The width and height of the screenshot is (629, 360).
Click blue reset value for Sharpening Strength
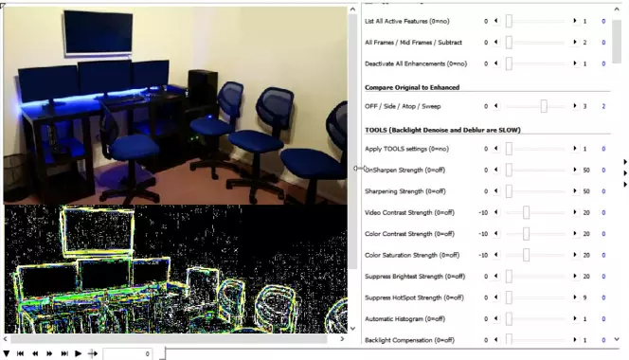click(x=603, y=191)
